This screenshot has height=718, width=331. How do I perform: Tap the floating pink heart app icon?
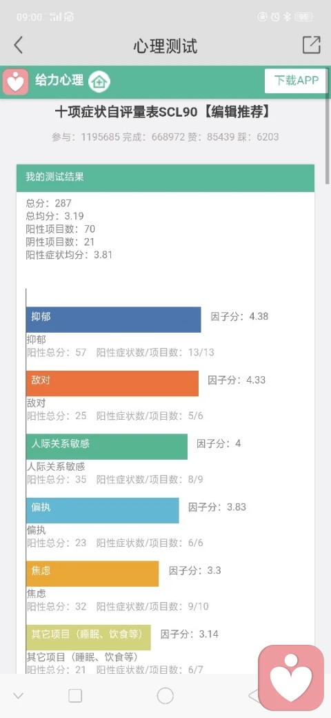291,678
